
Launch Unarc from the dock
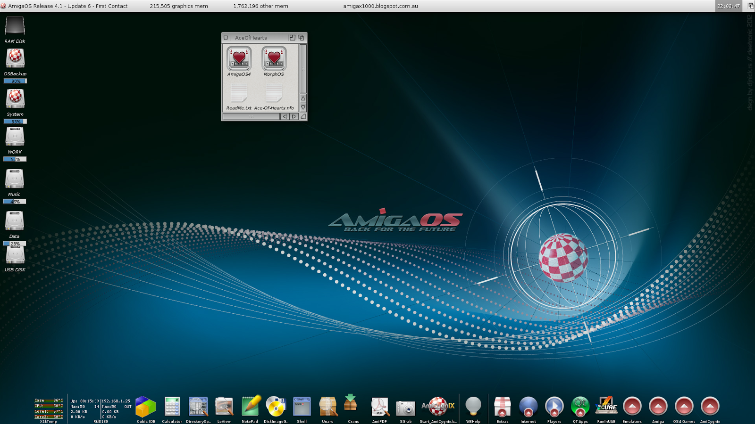tap(328, 407)
